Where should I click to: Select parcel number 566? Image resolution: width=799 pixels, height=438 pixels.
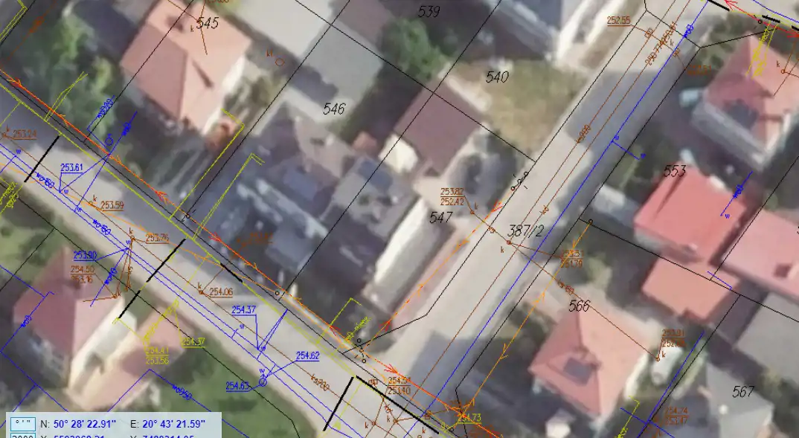pos(579,306)
